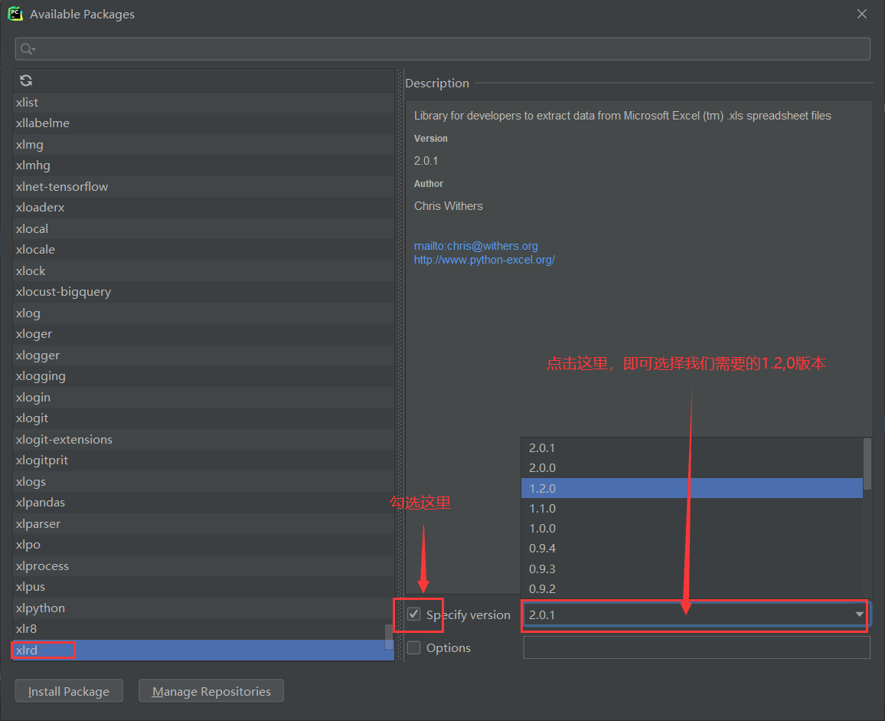Click the PyCharm logo in title bar

(15, 14)
